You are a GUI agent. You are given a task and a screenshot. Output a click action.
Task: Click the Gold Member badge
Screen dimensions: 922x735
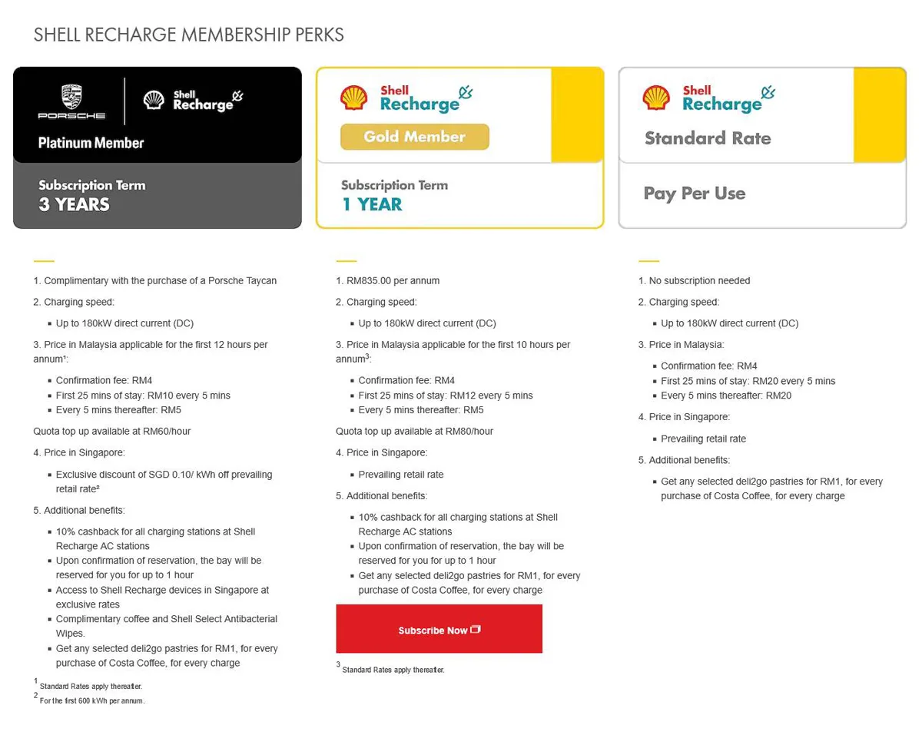[415, 137]
